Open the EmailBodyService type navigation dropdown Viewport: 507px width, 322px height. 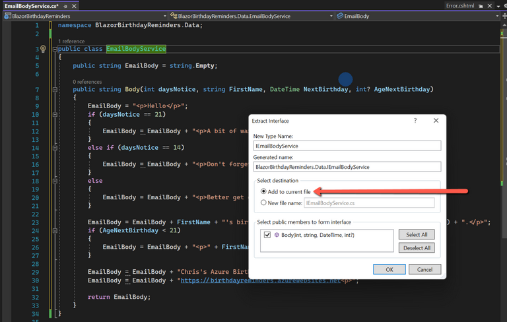(250, 16)
